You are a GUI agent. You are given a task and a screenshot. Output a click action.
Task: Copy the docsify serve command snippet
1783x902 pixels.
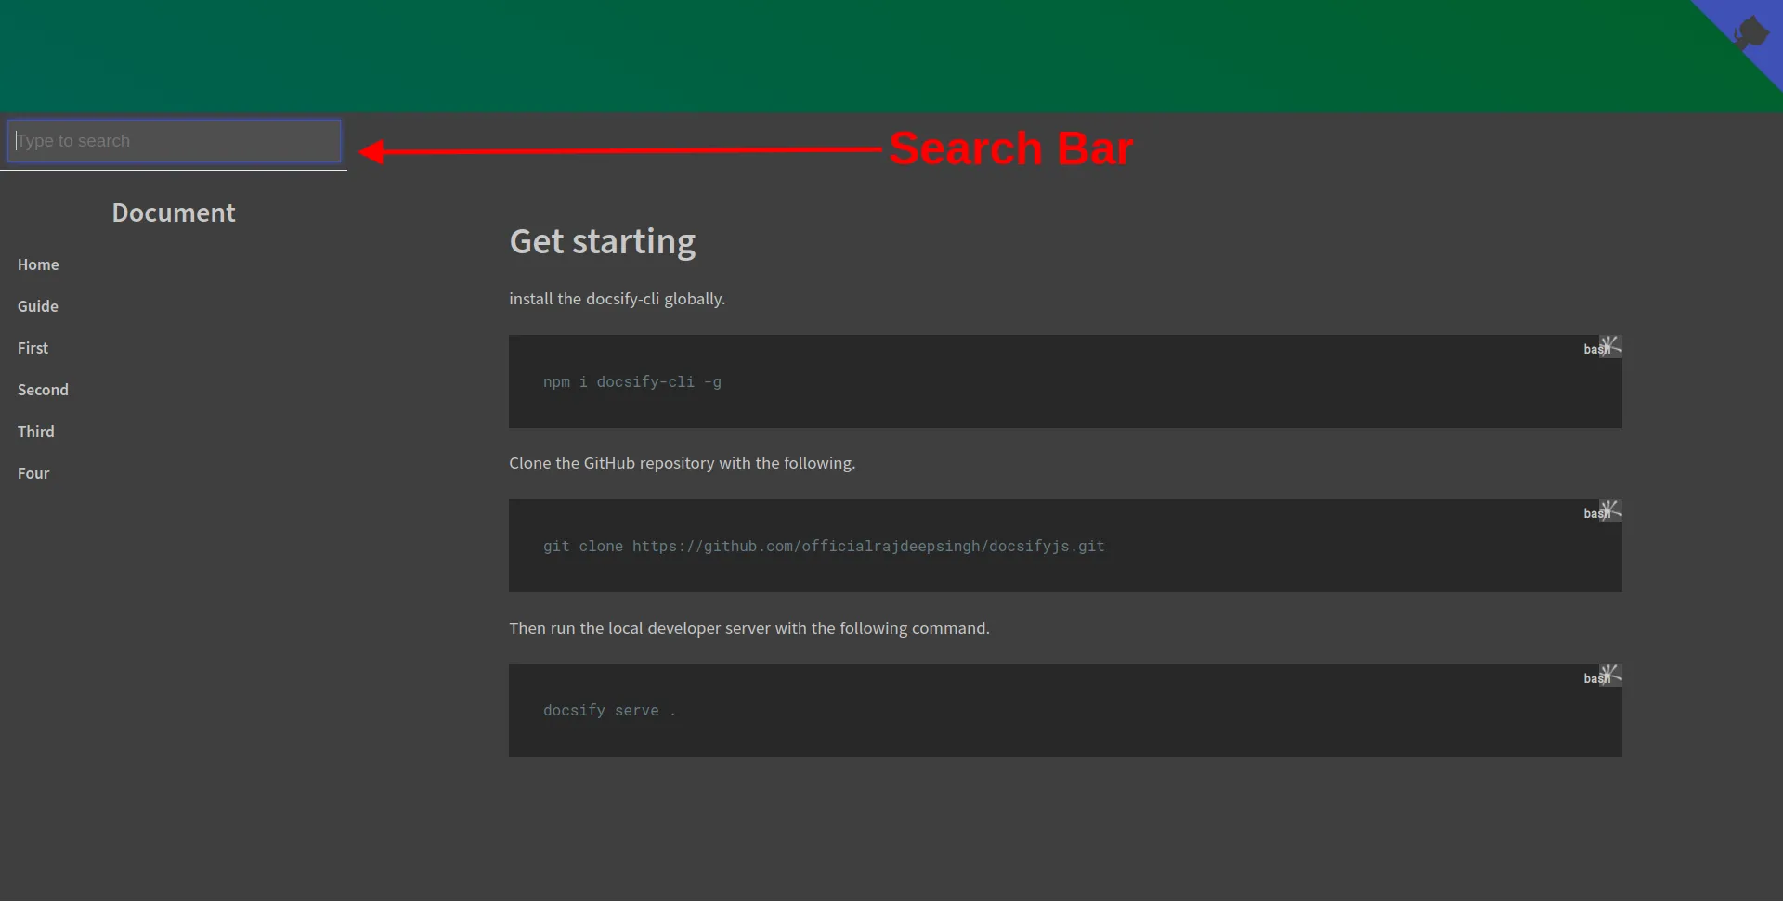(1609, 673)
